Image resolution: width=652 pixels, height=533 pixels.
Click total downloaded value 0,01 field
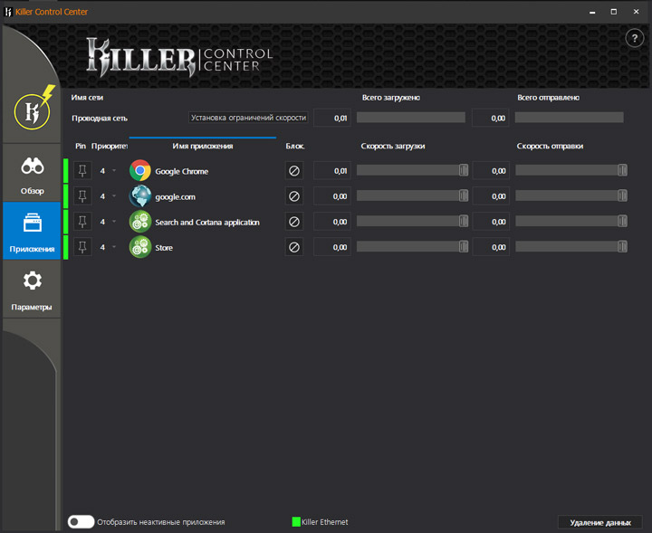click(x=332, y=118)
